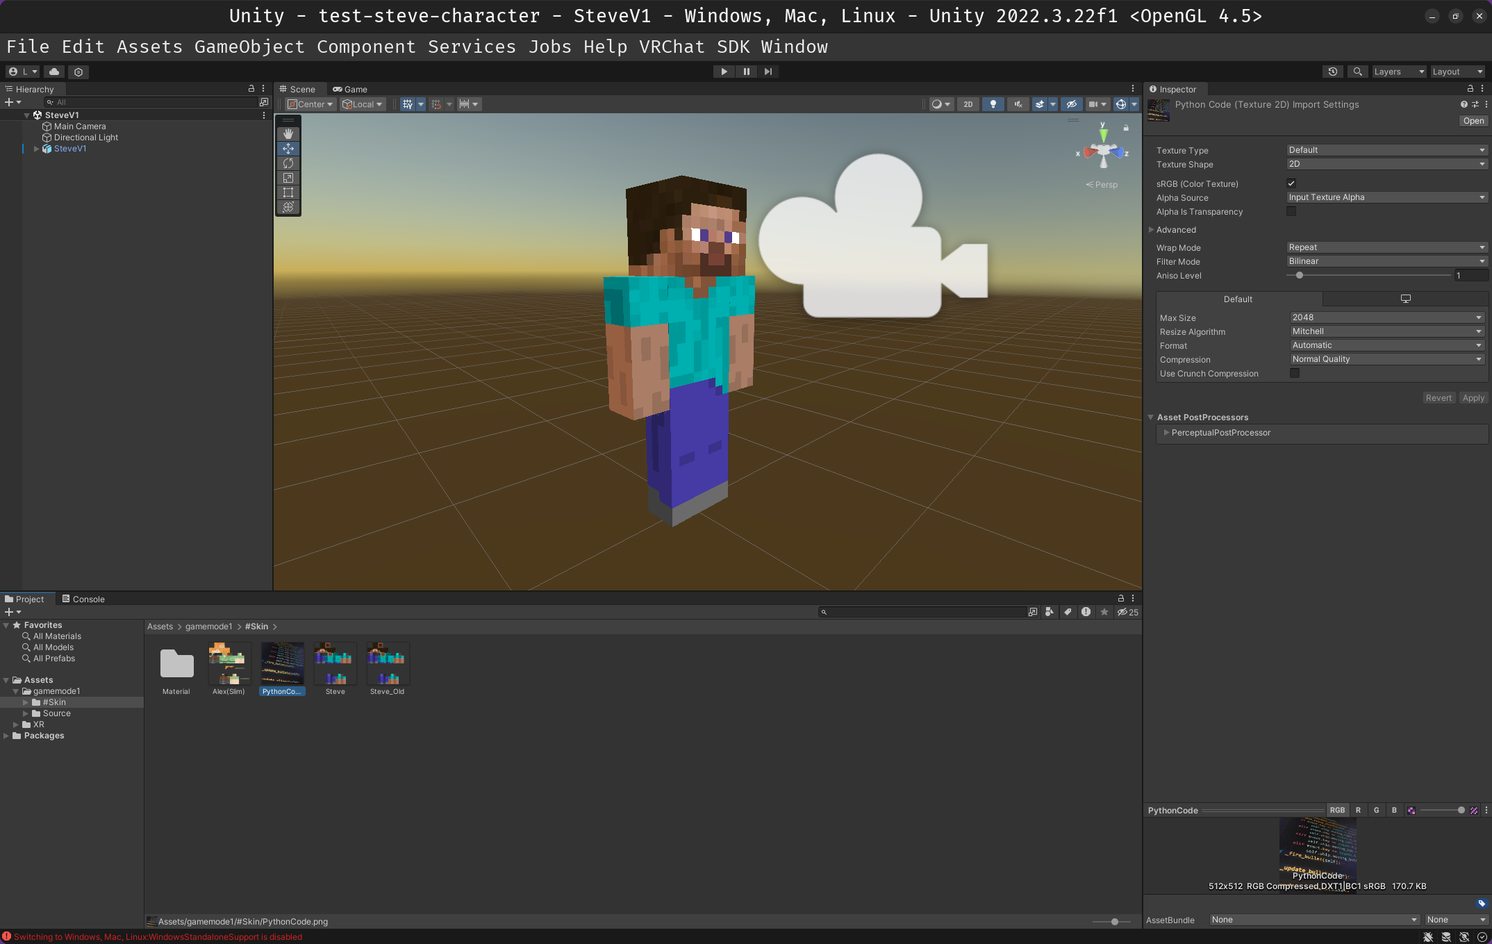Click the Apply button
The width and height of the screenshot is (1492, 944).
pyautogui.click(x=1473, y=398)
